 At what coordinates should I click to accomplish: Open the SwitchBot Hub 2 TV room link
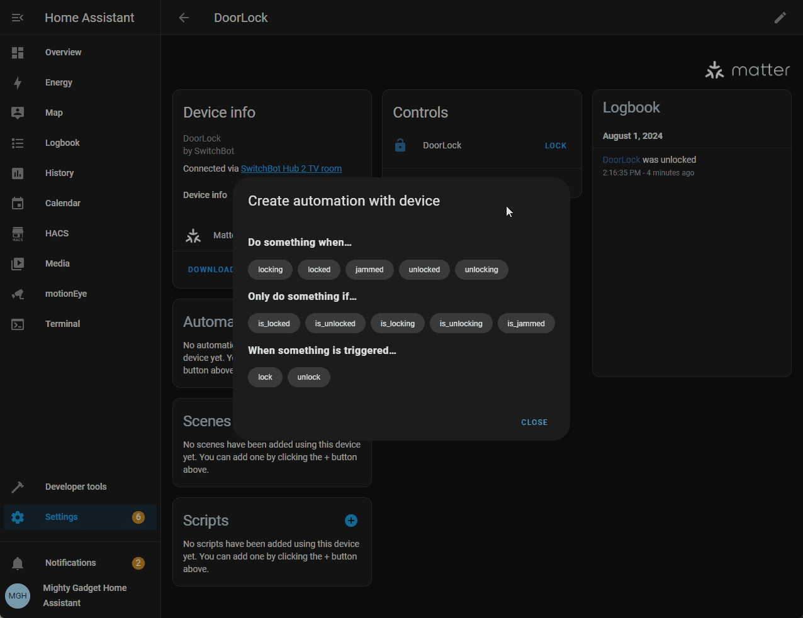click(x=291, y=168)
